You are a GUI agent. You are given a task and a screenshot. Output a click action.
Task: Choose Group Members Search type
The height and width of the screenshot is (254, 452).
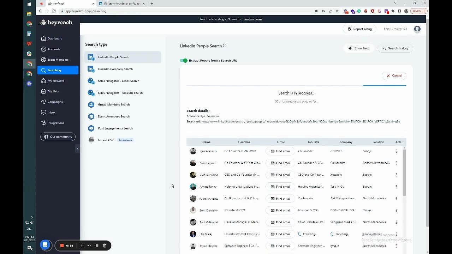(x=123, y=104)
